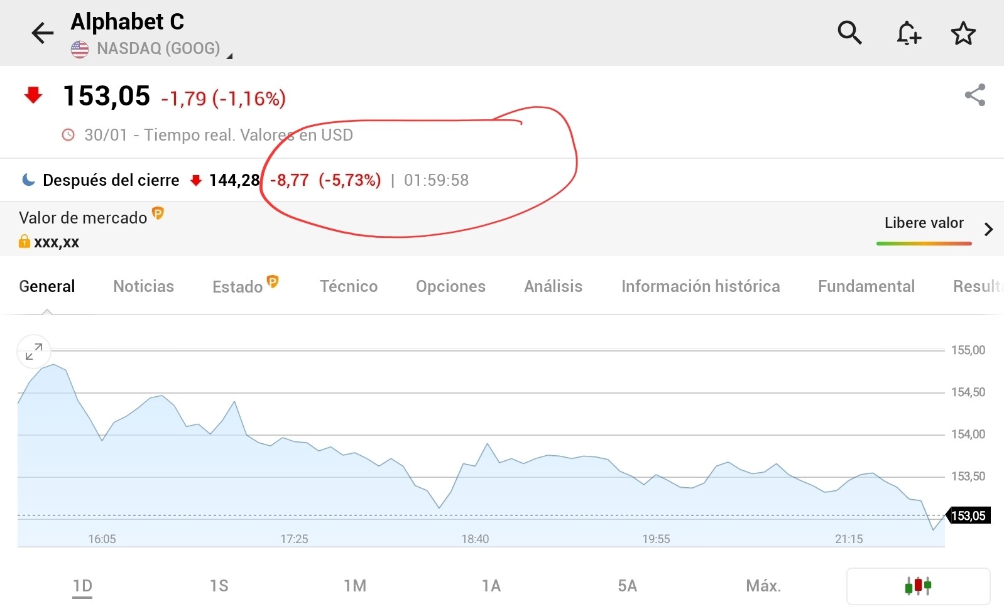Tap the Libere valor gradient bar
The height and width of the screenshot is (609, 1004).
924,243
